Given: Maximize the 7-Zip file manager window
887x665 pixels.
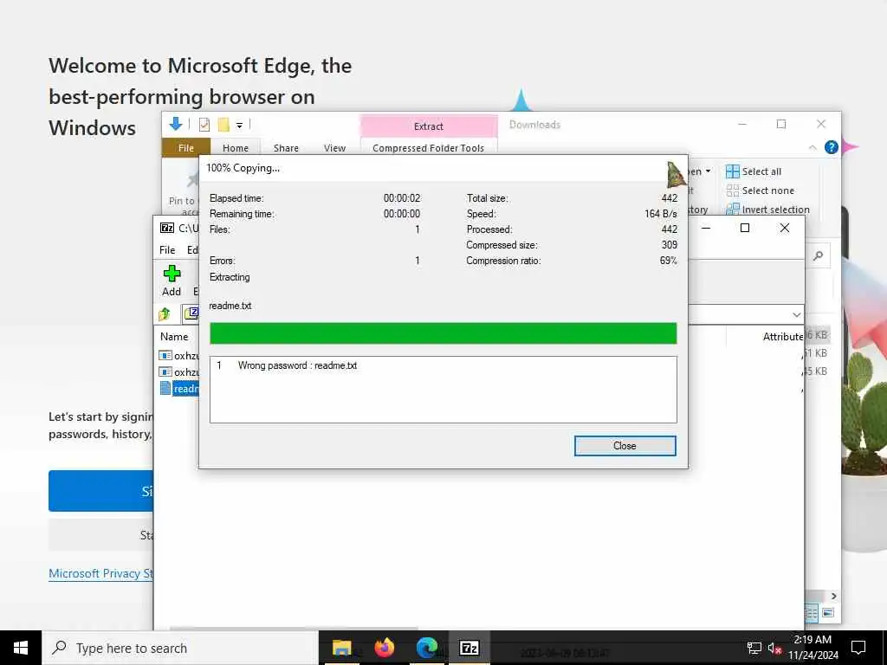Looking at the screenshot, I should pyautogui.click(x=744, y=228).
